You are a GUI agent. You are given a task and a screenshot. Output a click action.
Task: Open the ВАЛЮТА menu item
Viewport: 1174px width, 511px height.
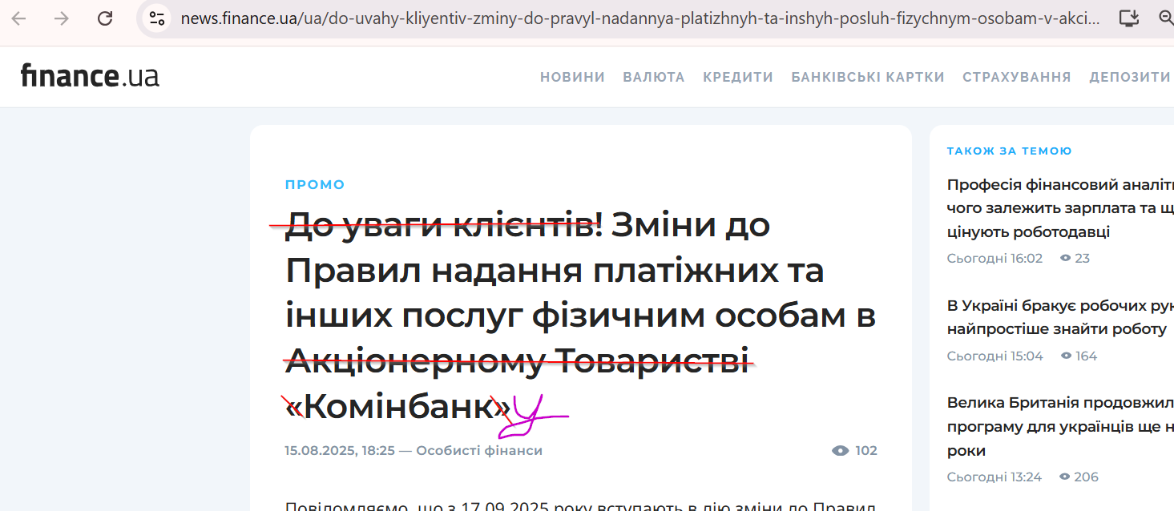(654, 77)
